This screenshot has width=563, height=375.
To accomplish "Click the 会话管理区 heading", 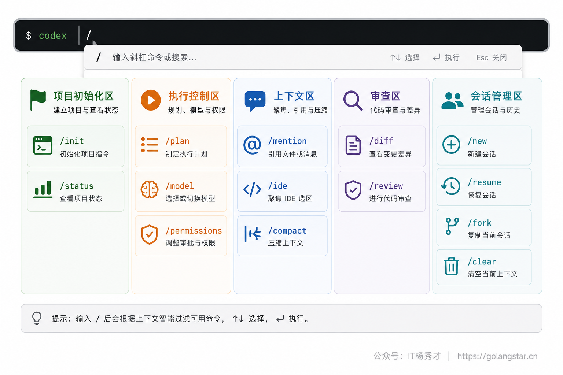I will (496, 96).
